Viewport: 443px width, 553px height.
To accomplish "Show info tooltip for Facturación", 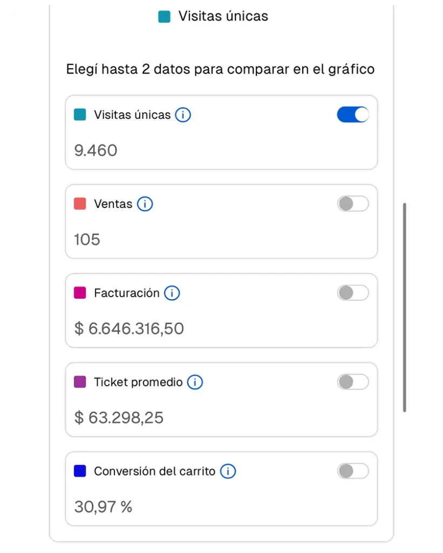I will (172, 293).
